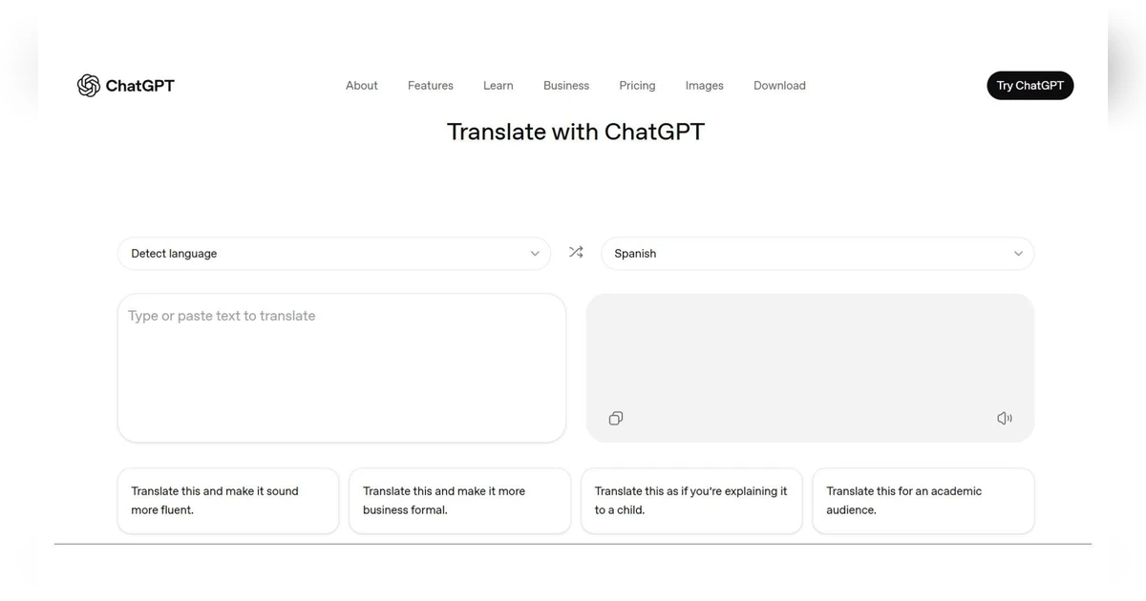The height and width of the screenshot is (601, 1146).
Task: Open the Download page
Action: pos(778,85)
